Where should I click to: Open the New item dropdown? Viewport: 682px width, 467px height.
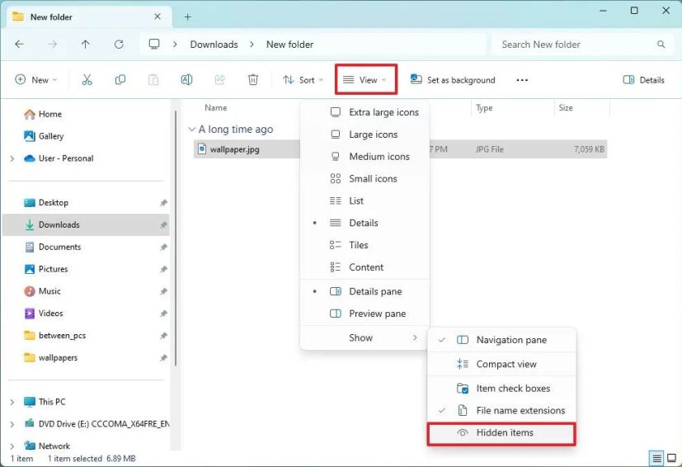pos(36,80)
